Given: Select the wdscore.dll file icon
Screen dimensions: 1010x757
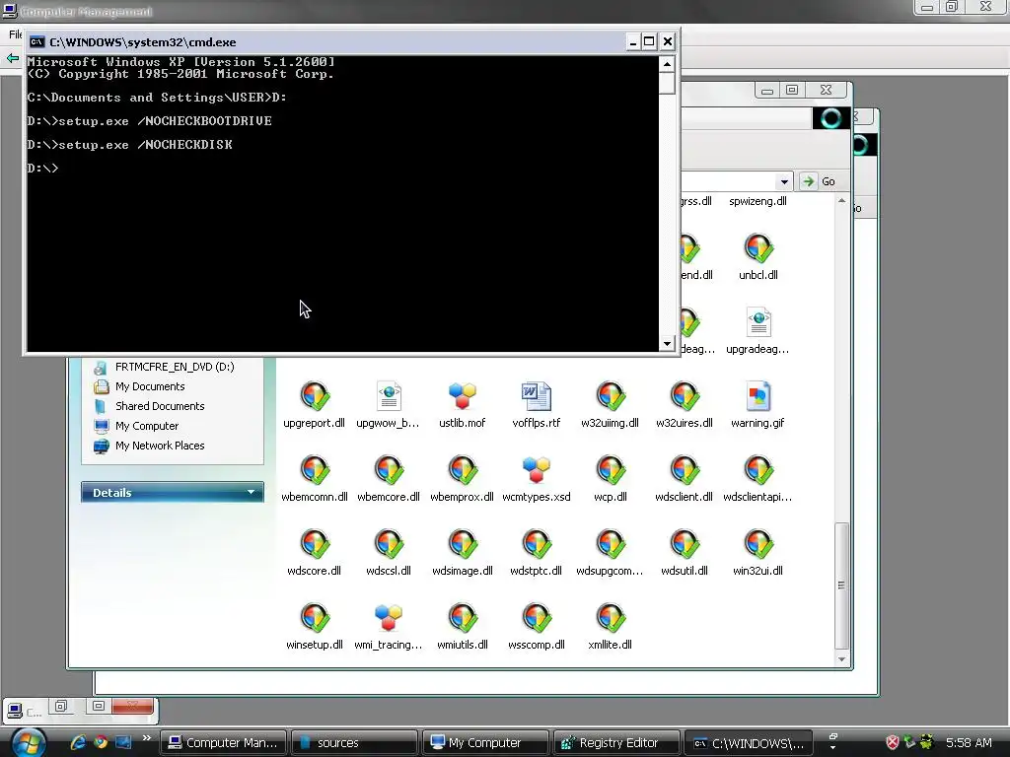Looking at the screenshot, I should [315, 544].
